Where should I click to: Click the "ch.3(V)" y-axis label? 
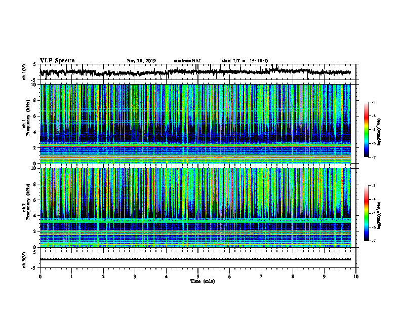(x=24, y=260)
